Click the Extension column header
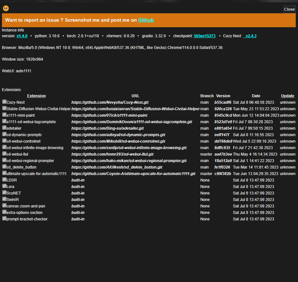Image resolution: width=298 pixels, height=282 pixels. point(36,96)
